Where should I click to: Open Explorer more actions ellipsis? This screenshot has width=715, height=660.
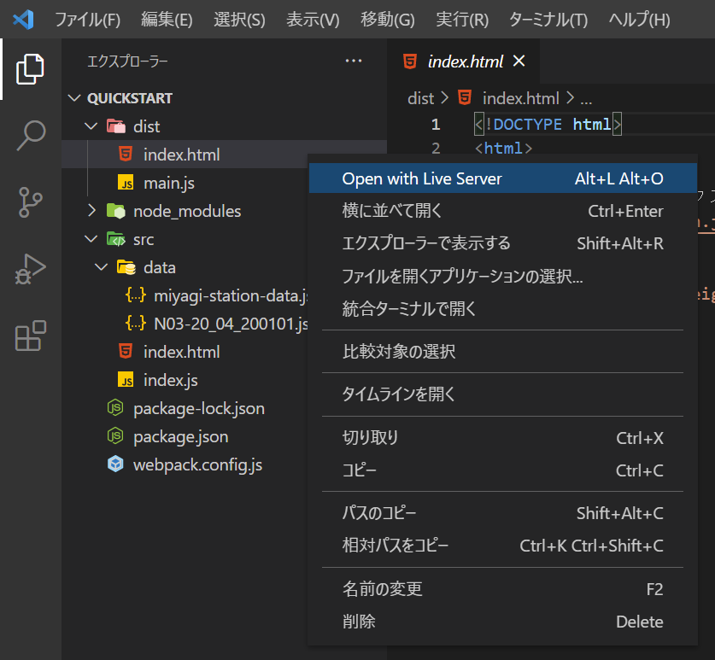tap(354, 61)
